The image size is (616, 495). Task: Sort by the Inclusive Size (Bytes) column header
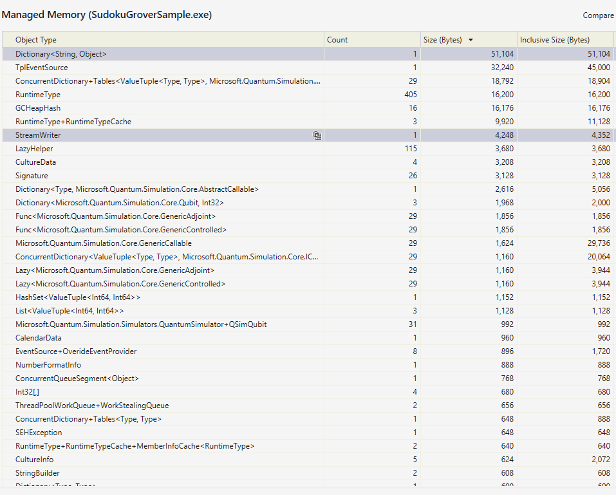coord(565,40)
